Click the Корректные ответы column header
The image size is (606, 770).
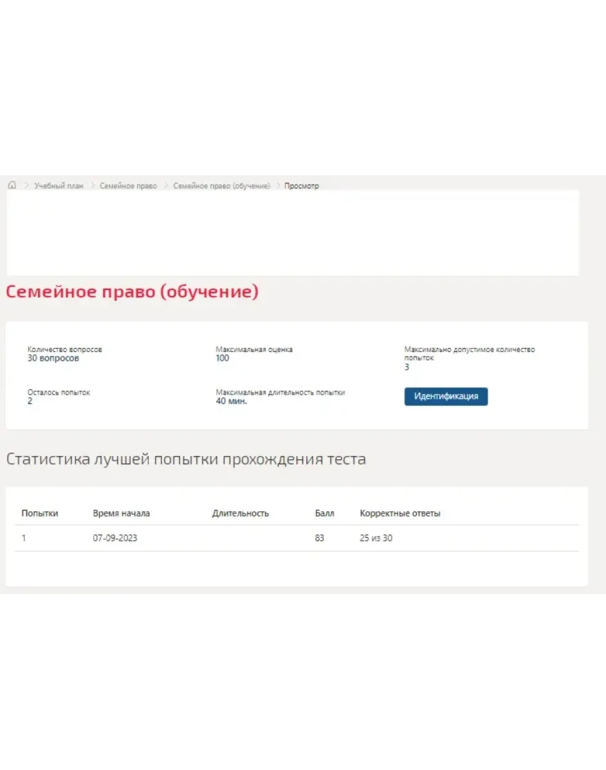pyautogui.click(x=400, y=513)
